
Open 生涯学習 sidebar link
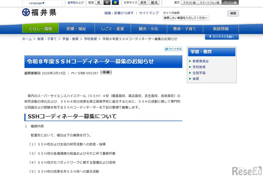(199, 73)
